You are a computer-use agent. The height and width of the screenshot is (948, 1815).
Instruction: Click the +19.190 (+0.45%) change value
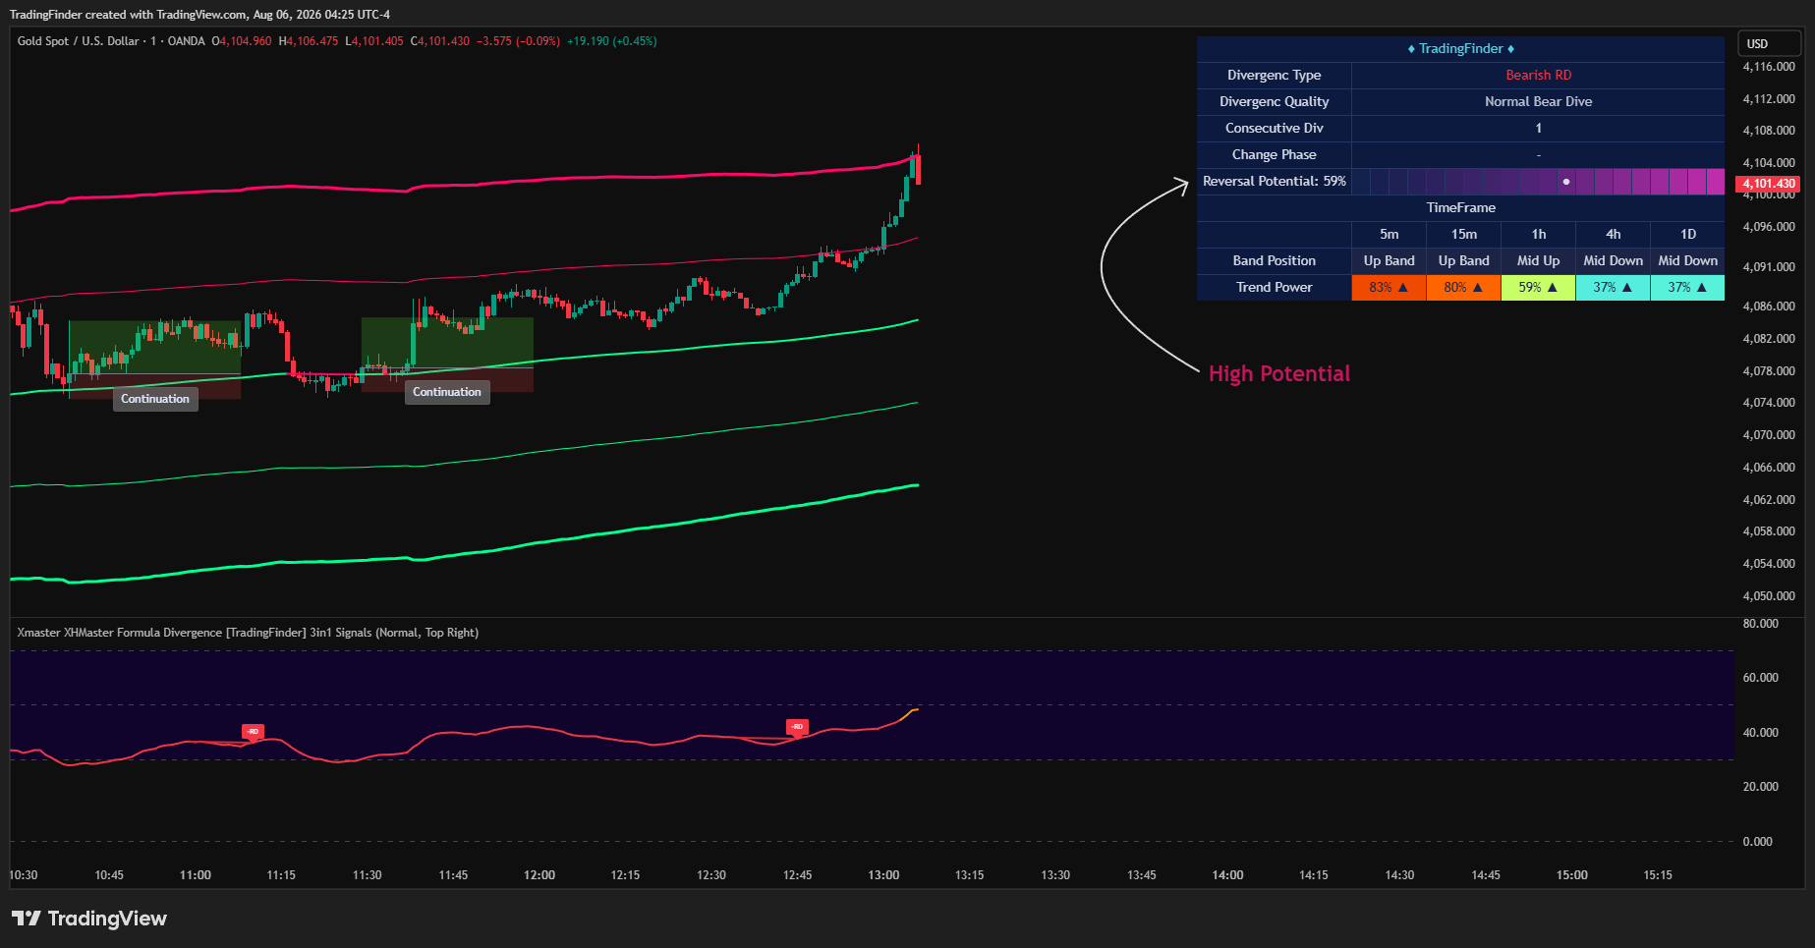pos(612,41)
